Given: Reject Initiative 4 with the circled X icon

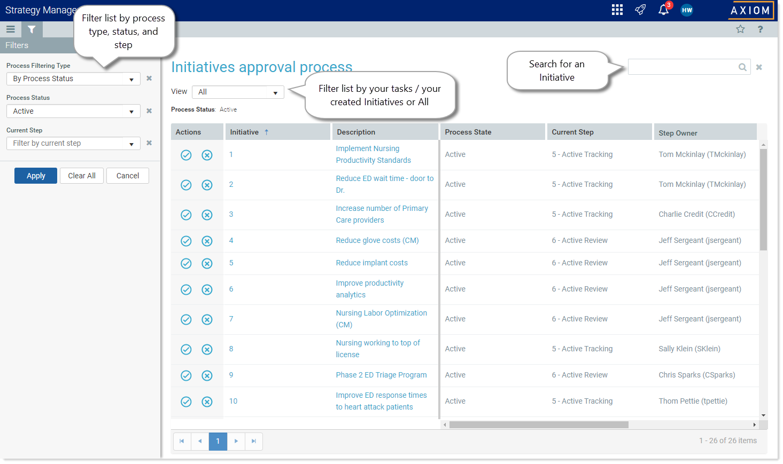Looking at the screenshot, I should [207, 241].
